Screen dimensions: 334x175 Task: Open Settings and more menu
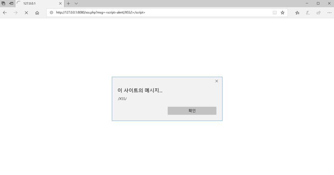coord(329,13)
